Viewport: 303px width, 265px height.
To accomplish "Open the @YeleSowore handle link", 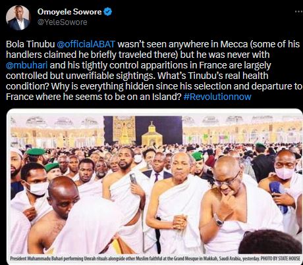I will pos(63,22).
